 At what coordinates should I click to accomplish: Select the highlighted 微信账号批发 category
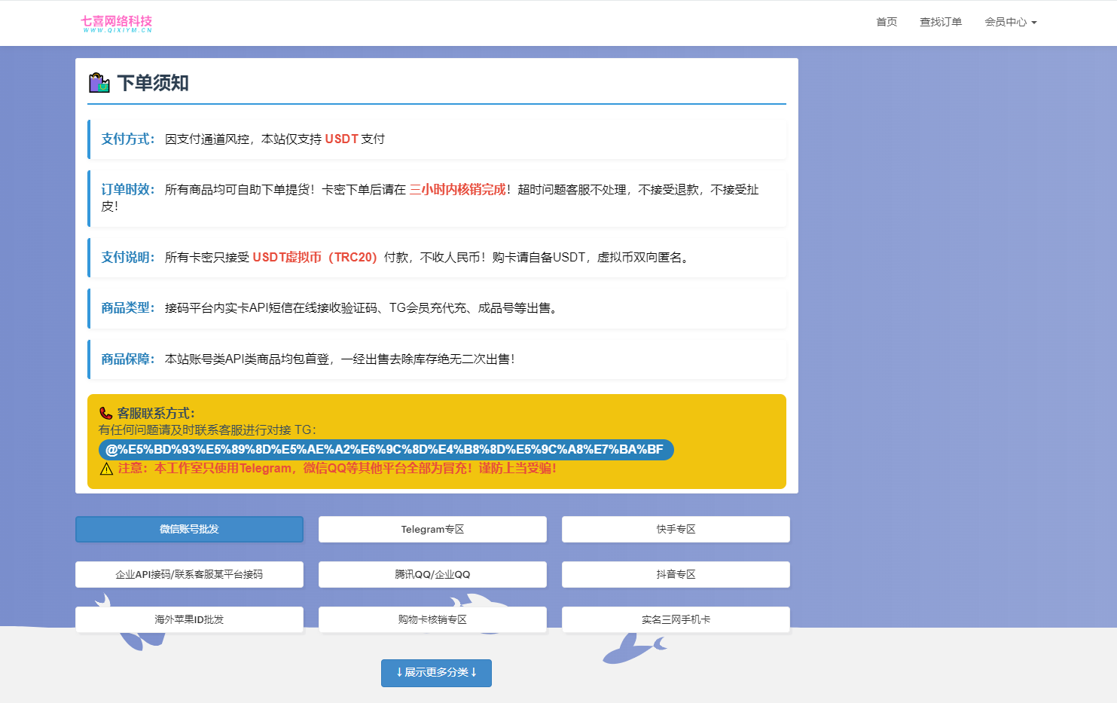tap(189, 529)
